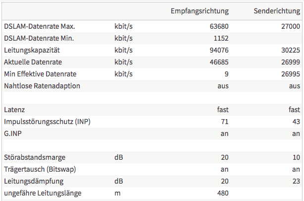The width and height of the screenshot is (304, 201).
Task: Select the Latenz row label
Action: pos(14,110)
